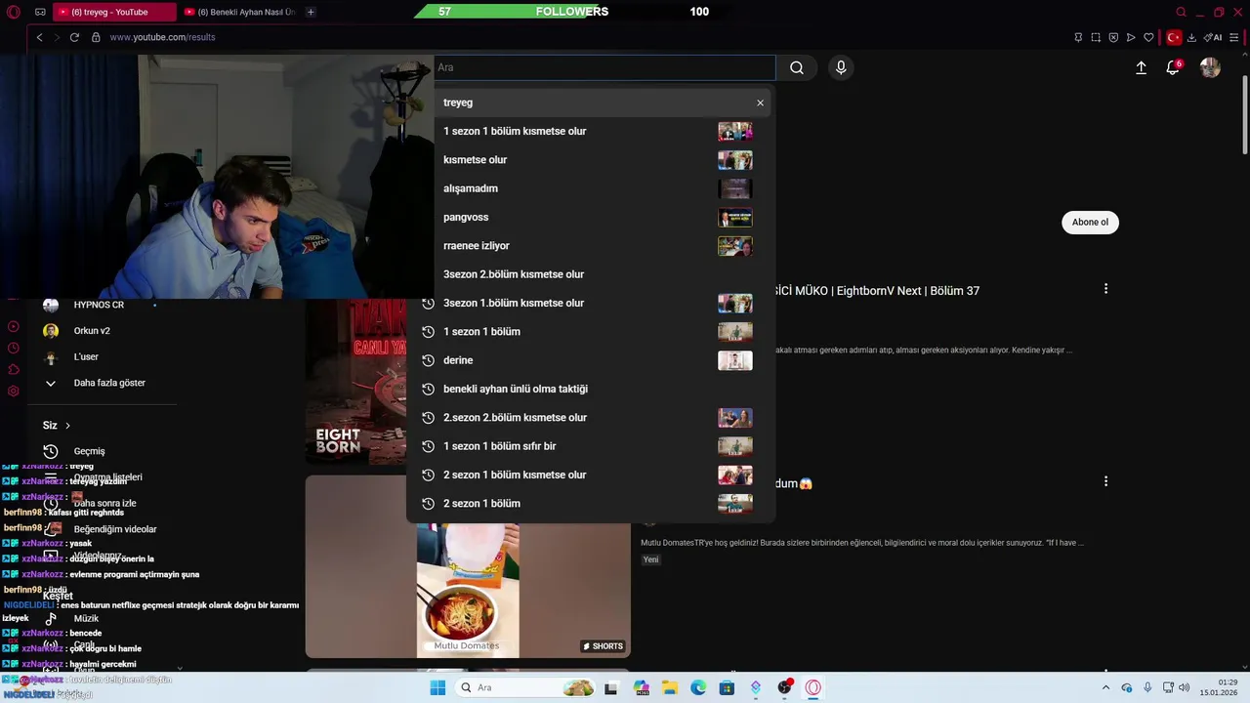Click the site security lock icon
This screenshot has height=703, width=1250.
96,37
